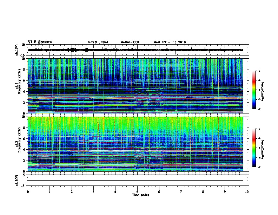Click the time axis tick label '10'
Image resolution: width=278 pixels, height=215 pixels.
pos(247,192)
